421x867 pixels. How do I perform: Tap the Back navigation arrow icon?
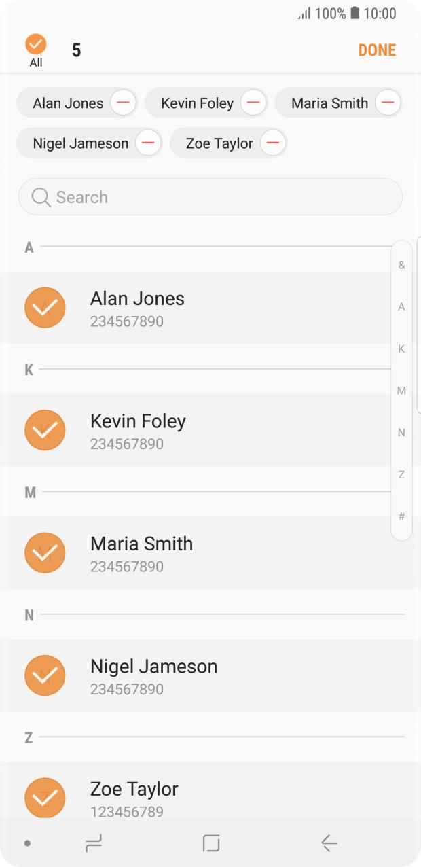[x=329, y=843]
